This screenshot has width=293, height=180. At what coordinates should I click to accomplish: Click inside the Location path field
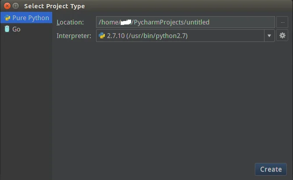(x=237, y=22)
